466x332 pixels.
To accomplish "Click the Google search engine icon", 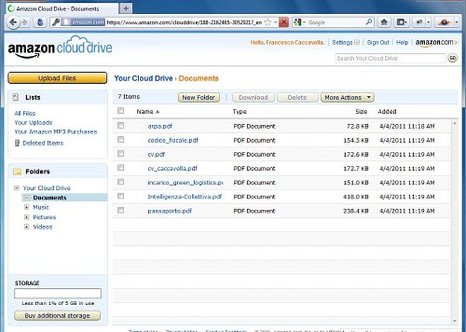I will [297, 23].
